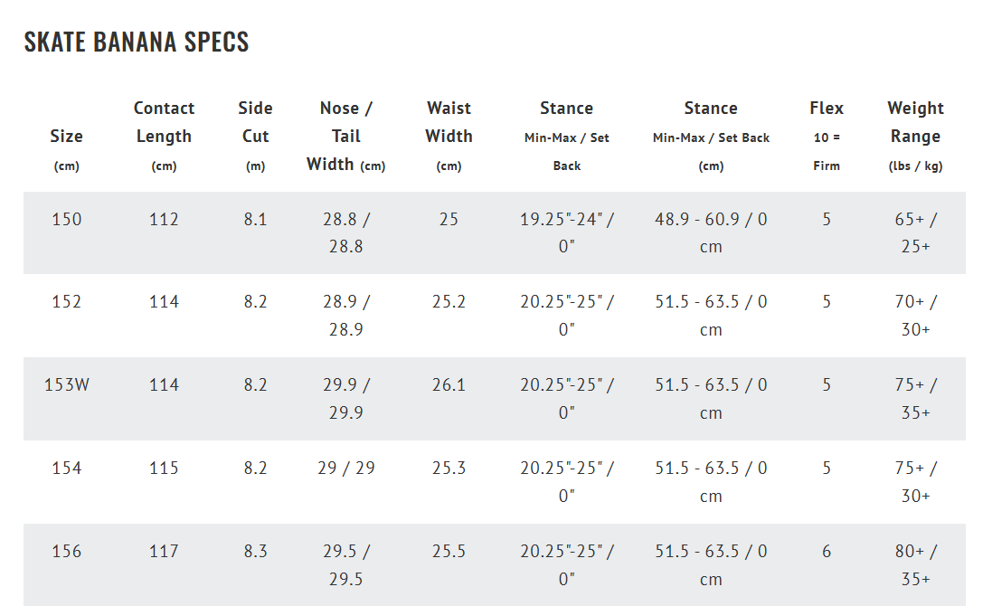Click the Contact Length column header
Screen dimensions: 983x606
tap(164, 122)
